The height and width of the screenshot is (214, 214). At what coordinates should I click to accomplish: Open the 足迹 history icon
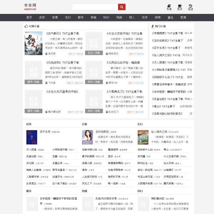tap(190, 7)
